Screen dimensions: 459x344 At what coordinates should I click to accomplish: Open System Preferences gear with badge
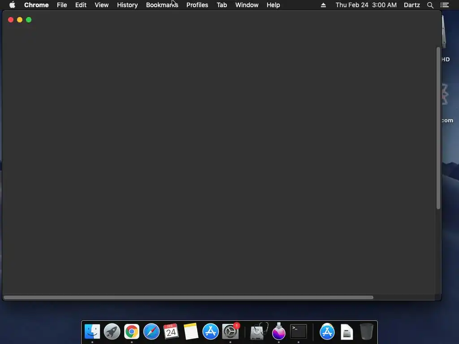pos(230,331)
